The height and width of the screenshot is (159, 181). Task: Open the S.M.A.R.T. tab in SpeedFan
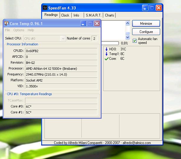(94, 15)
